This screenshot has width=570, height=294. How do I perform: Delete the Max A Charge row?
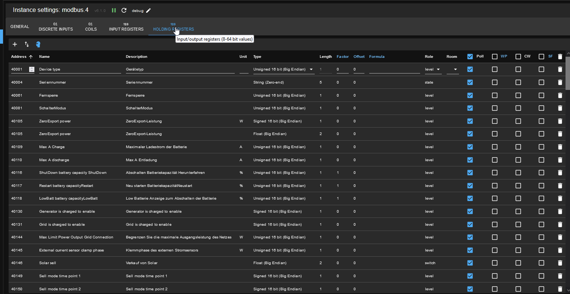coord(560,147)
